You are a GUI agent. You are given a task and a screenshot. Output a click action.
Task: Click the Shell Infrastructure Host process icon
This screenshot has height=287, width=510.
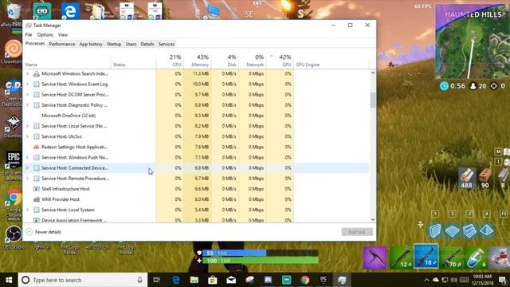point(37,189)
